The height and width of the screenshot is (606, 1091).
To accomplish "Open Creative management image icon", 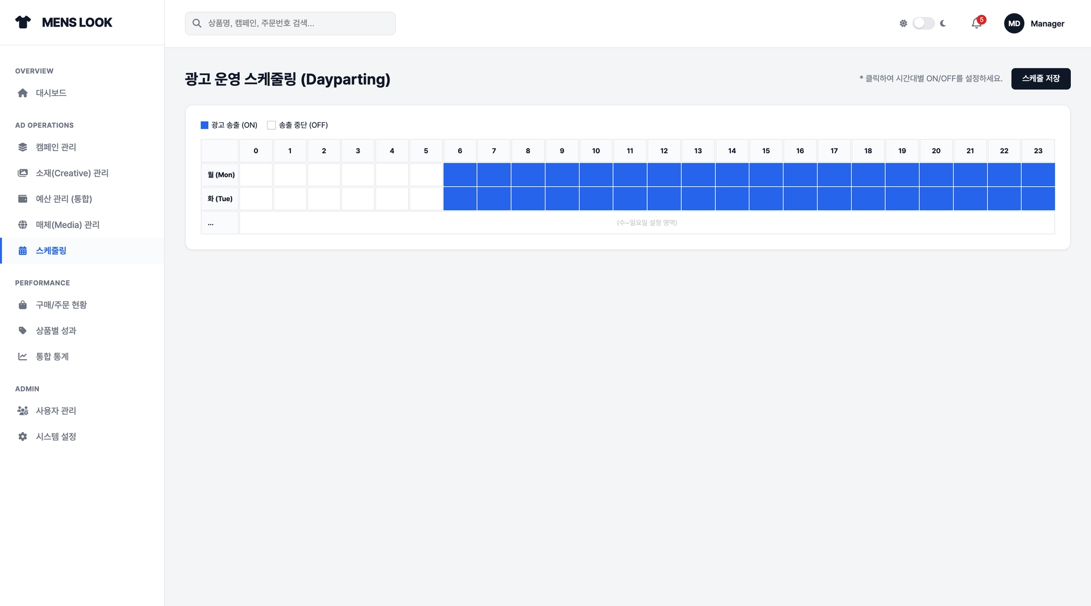I will coord(22,173).
